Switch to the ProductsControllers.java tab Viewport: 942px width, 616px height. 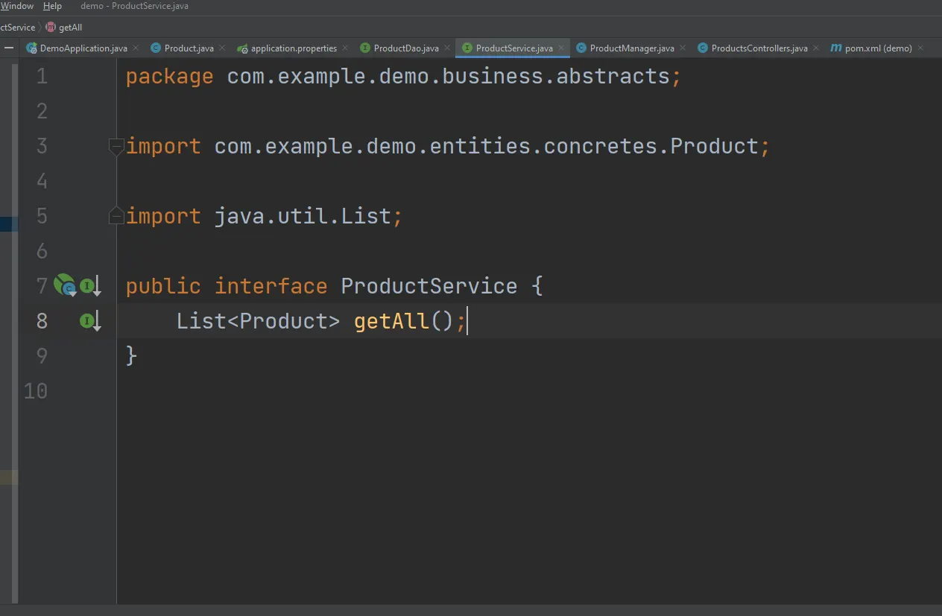tap(759, 48)
